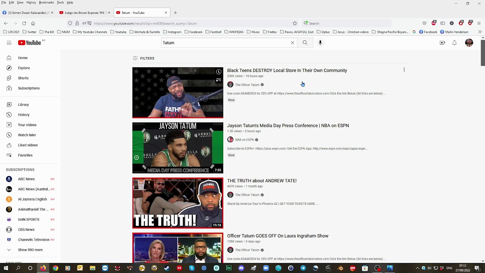Switch to Judge Joe Brown Exposes tab
This screenshot has width=485, height=273.
(x=84, y=13)
